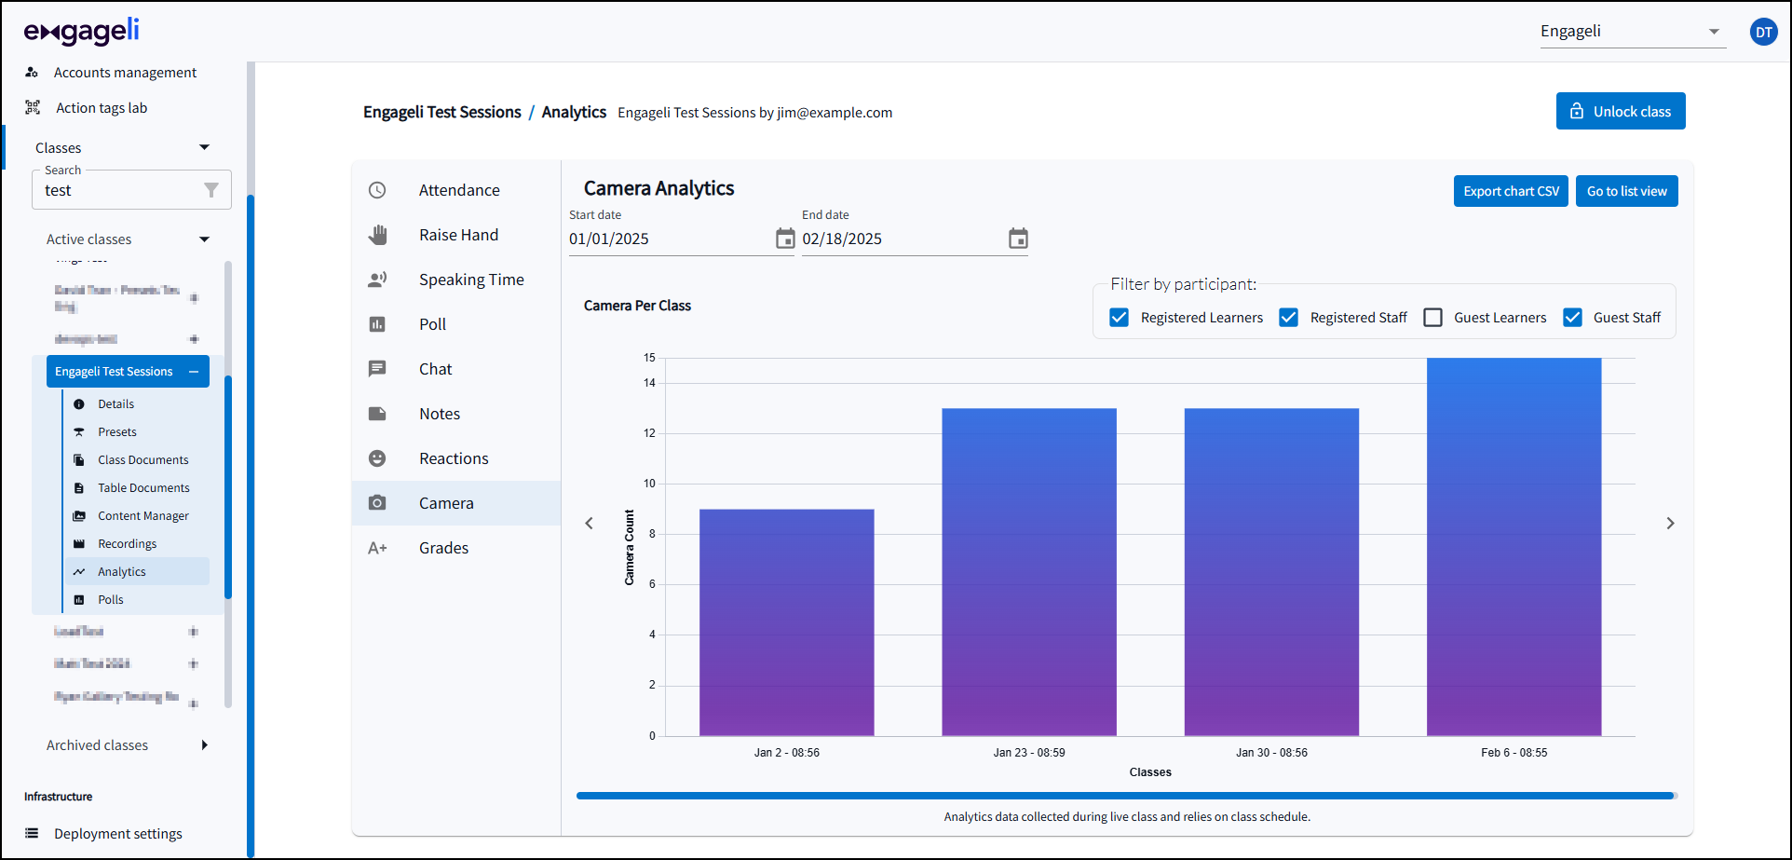Check the Guest Learners filter
The width and height of the screenshot is (1792, 860).
tap(1433, 318)
